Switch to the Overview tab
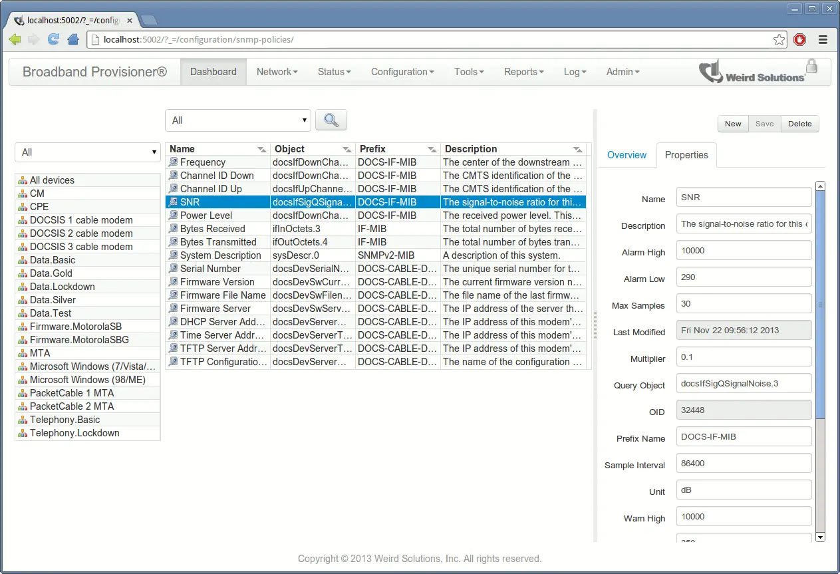The width and height of the screenshot is (840, 574). point(627,155)
